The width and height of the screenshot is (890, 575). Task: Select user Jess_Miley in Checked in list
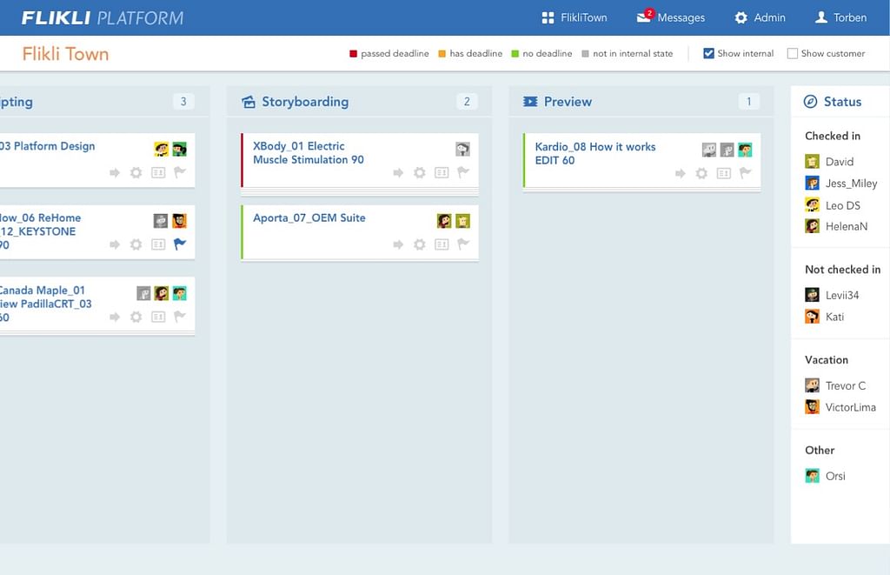851,184
